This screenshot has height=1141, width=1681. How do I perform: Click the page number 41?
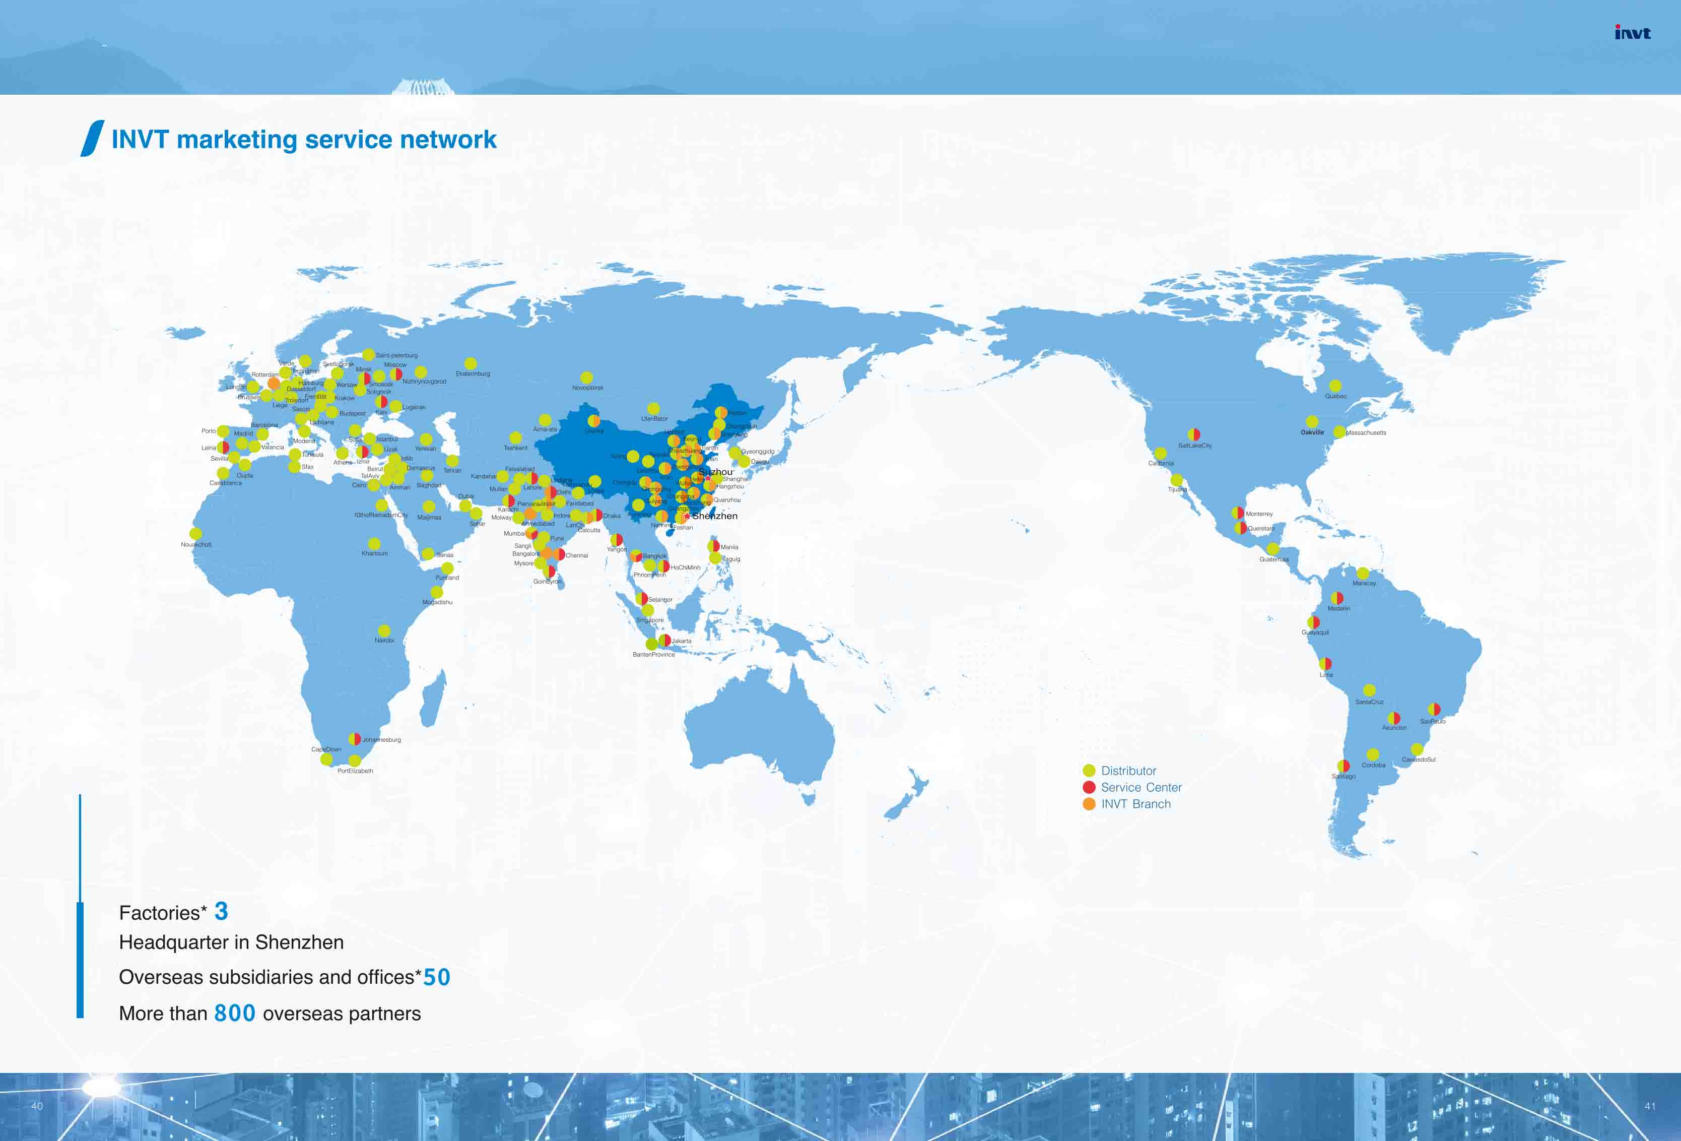pyautogui.click(x=1650, y=1106)
